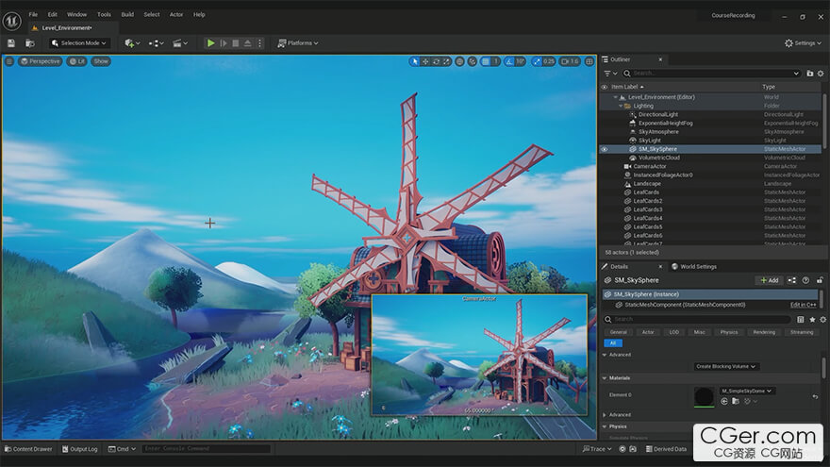The height and width of the screenshot is (467, 830).
Task: Open viewport options hamburger menu
Action: (9, 61)
